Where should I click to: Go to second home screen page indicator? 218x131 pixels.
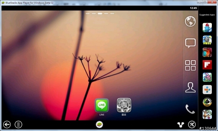point(94,14)
